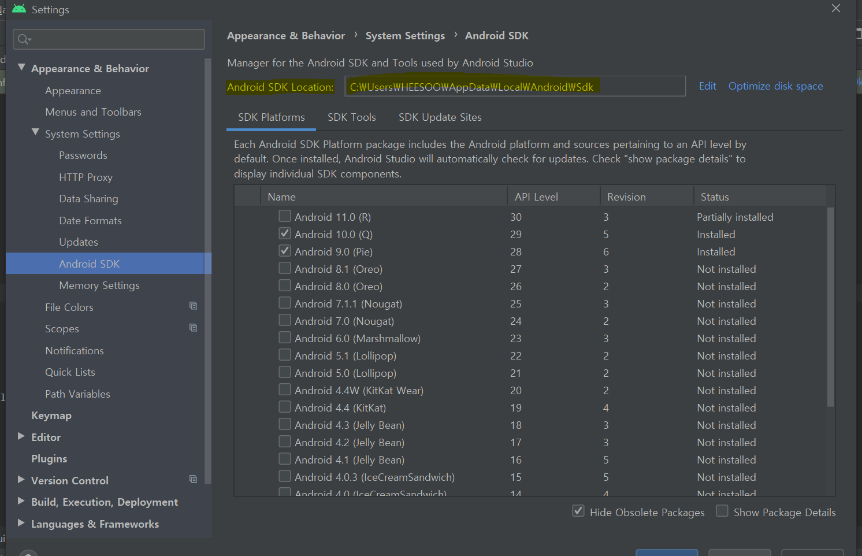Expand Build, Execution, Deployment node
The height and width of the screenshot is (556, 862).
[x=21, y=501]
